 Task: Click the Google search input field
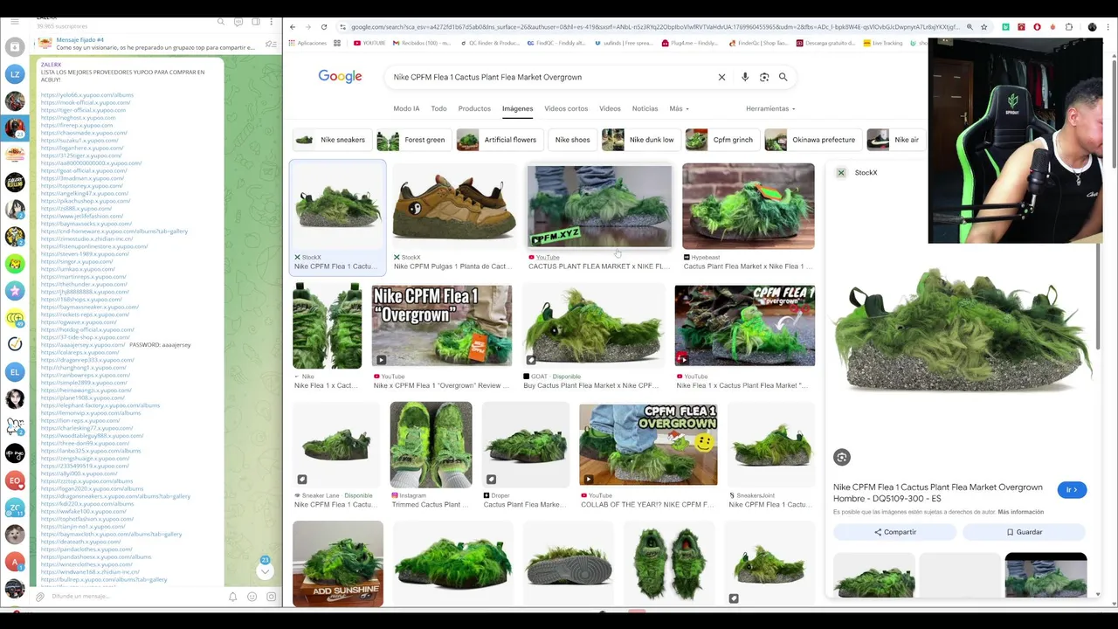click(x=550, y=77)
